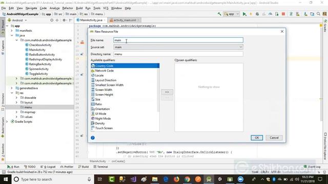Open Chrome from the taskbar
This screenshot has width=328, height=184.
[x=187, y=179]
